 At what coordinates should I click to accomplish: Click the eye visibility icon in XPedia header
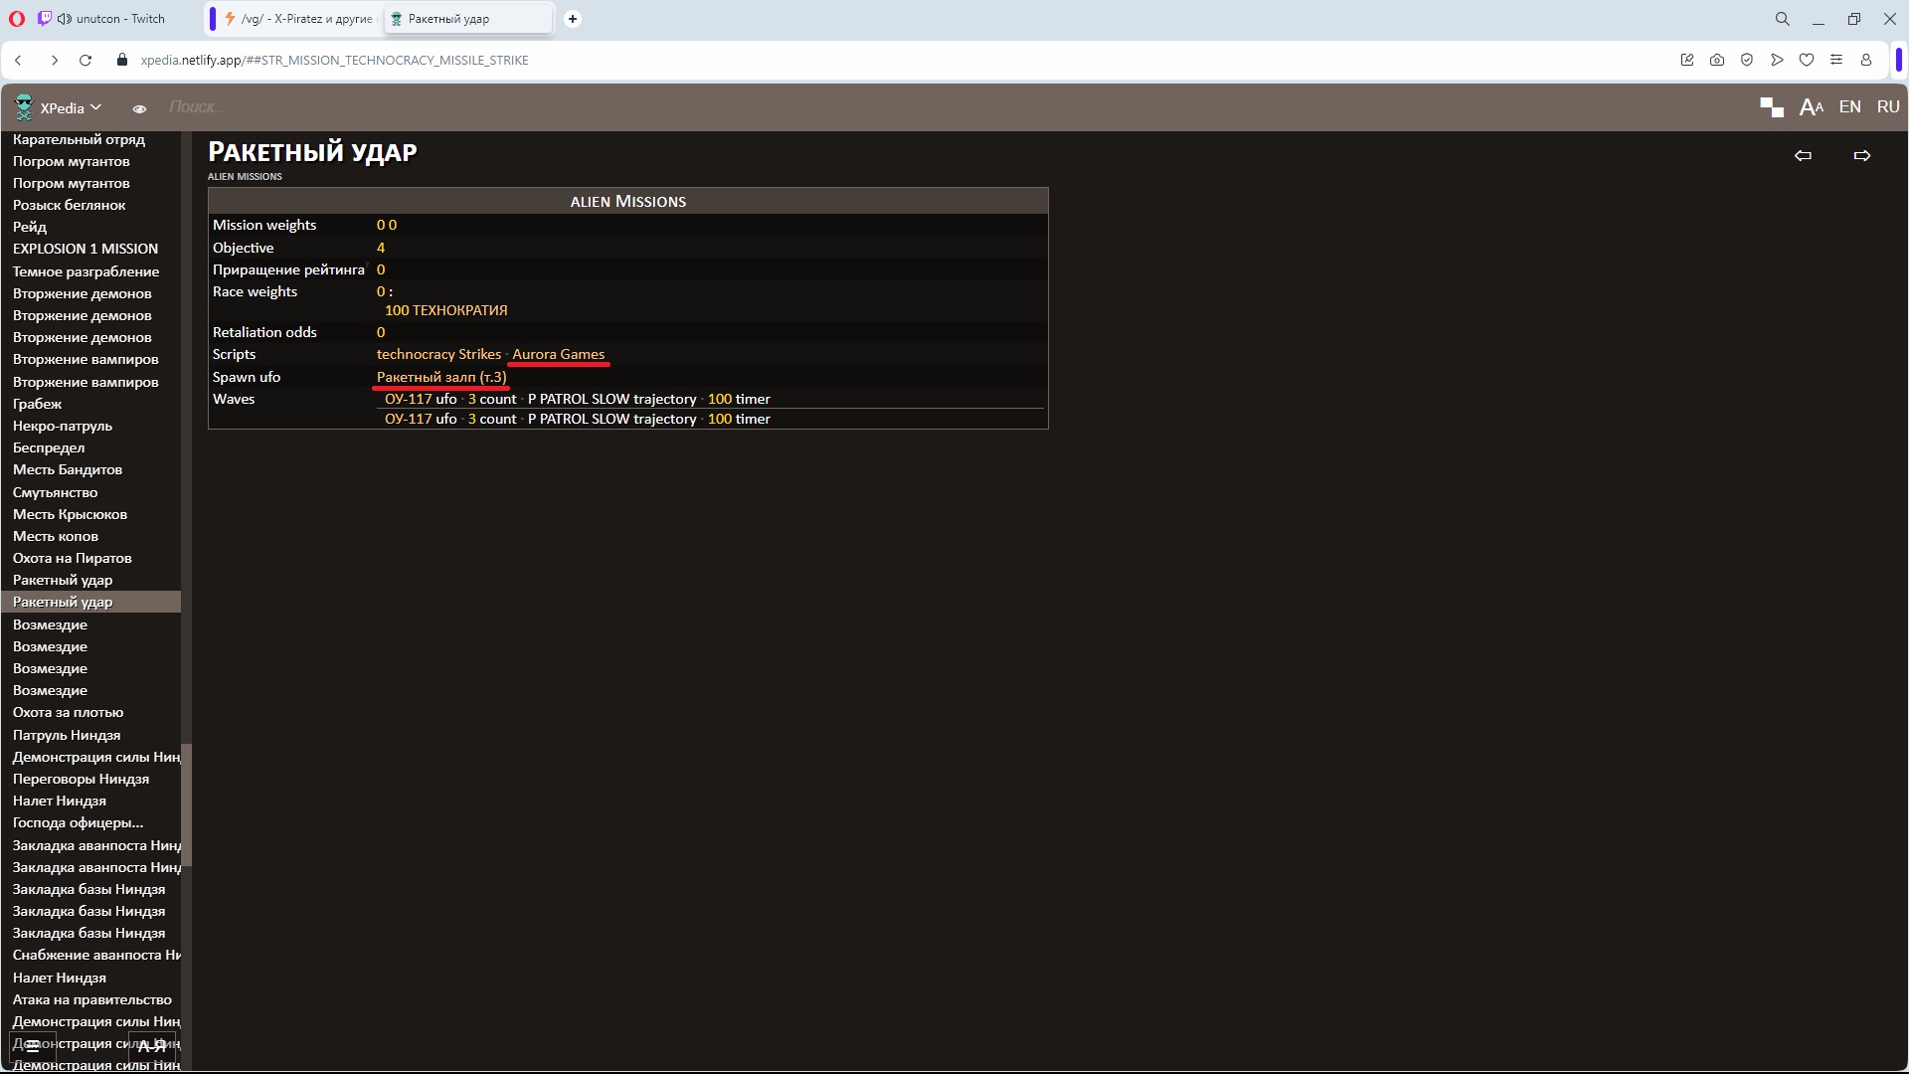(139, 108)
